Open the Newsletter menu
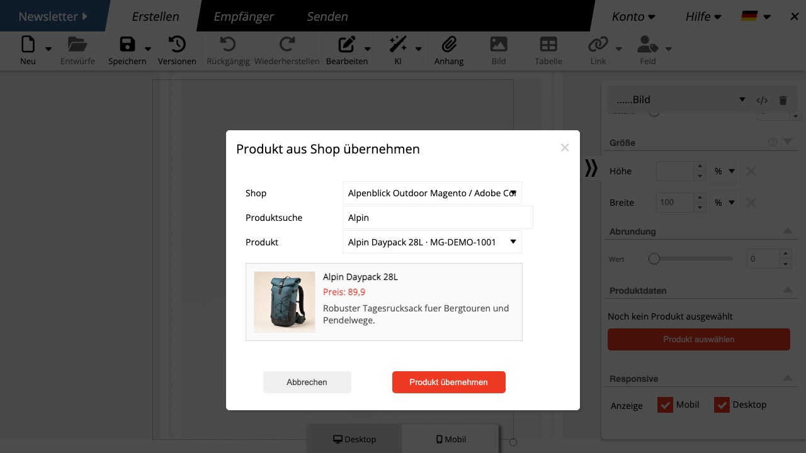This screenshot has height=453, width=806. coord(53,16)
